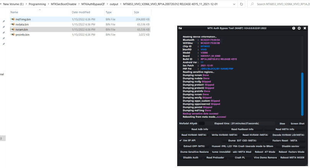310x168 pixels.
Task: Click Read Adb Info button
Action: point(200,129)
